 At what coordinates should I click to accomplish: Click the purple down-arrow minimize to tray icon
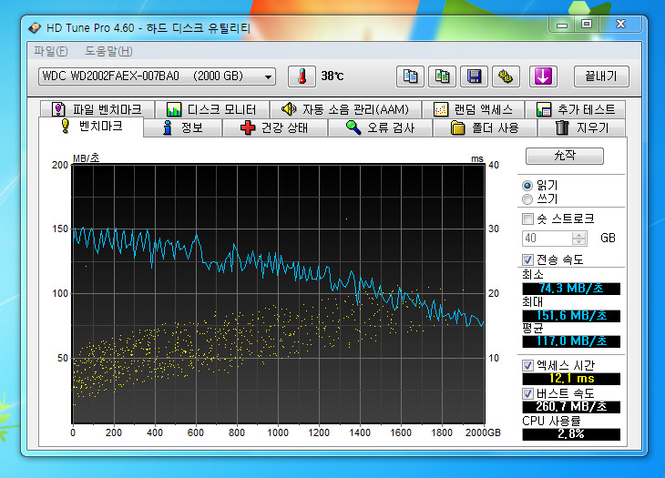[x=543, y=76]
